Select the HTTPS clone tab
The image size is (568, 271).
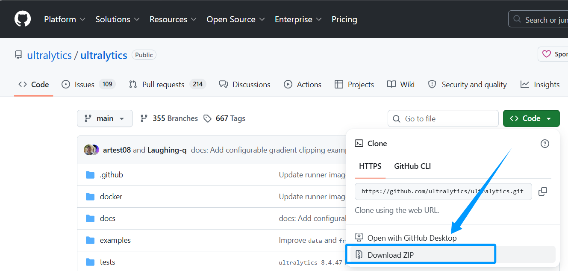[x=370, y=166]
